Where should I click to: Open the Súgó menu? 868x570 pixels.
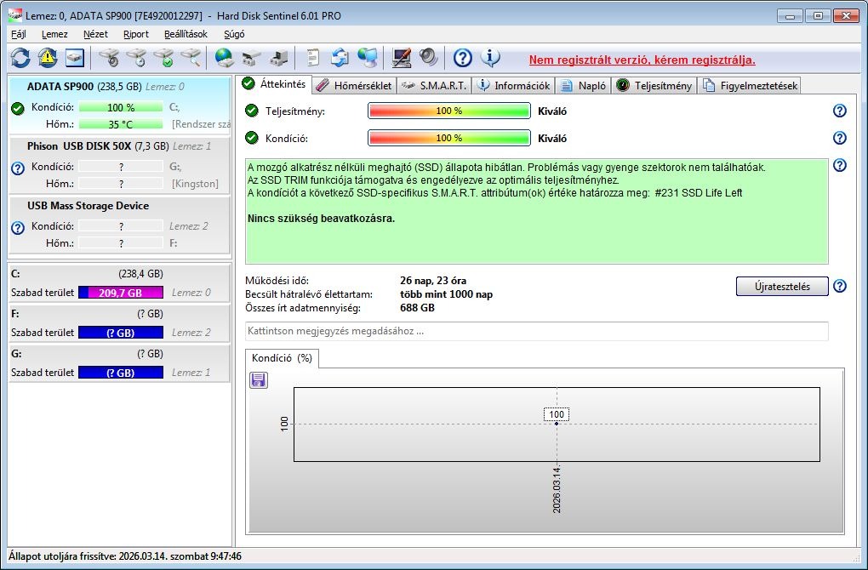234,34
